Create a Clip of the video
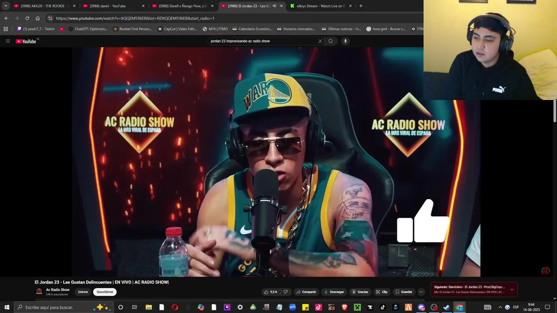The height and width of the screenshot is (313, 557). 382,292
